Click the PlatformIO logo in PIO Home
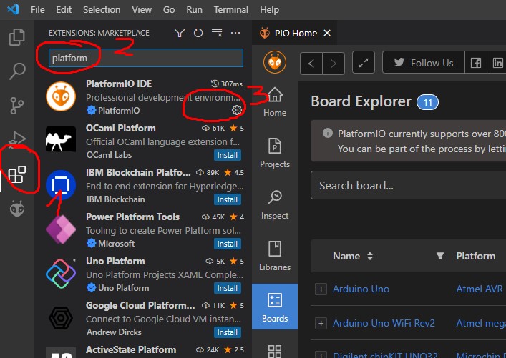 (274, 62)
